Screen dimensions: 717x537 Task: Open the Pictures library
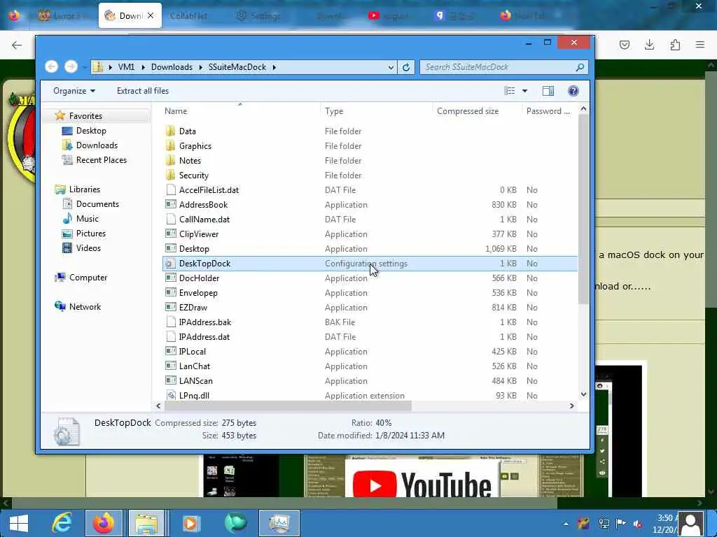(90, 234)
